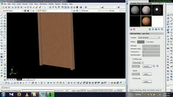Select the Line tool in Draw toolbar
This screenshot has width=173, height=97.
[2, 15]
